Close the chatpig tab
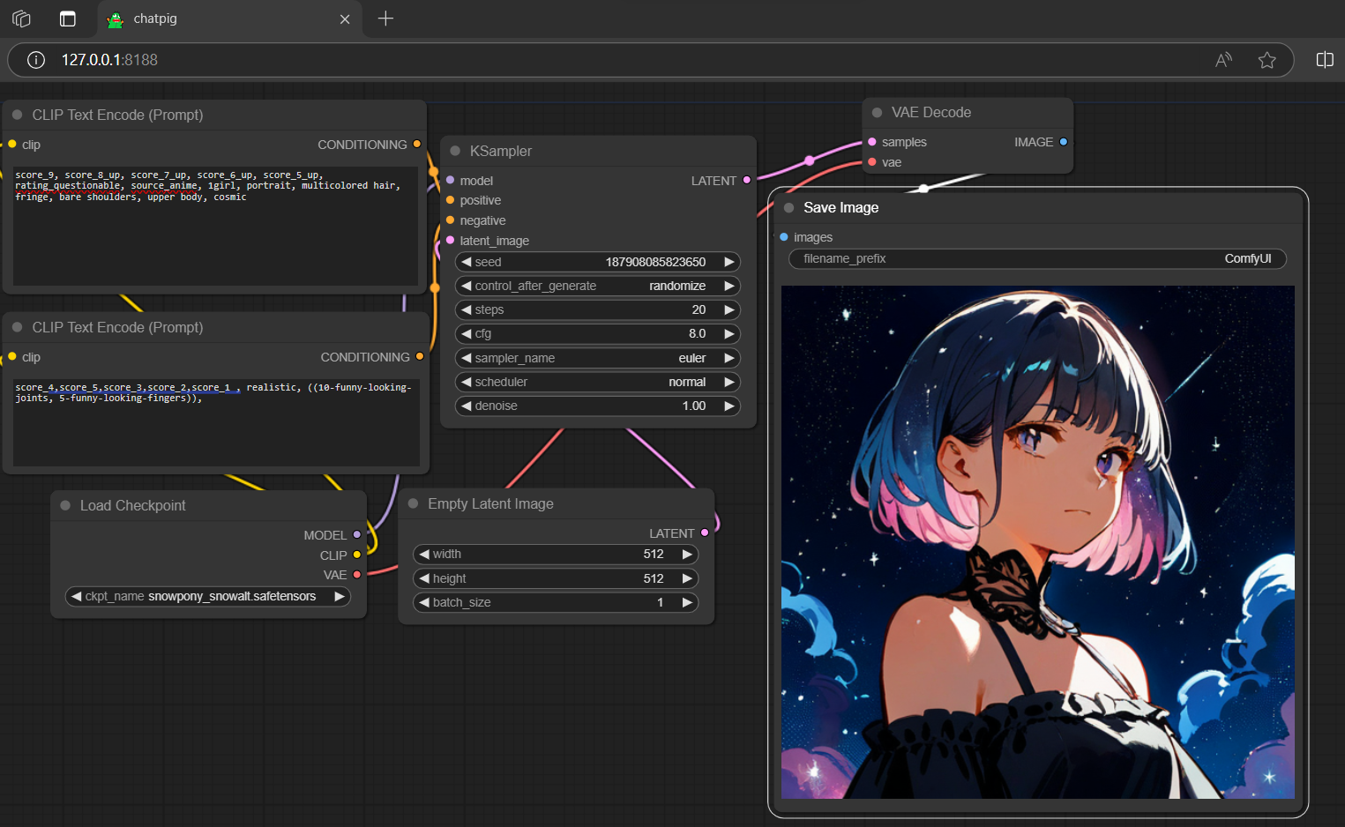The width and height of the screenshot is (1345, 827). pyautogui.click(x=345, y=19)
